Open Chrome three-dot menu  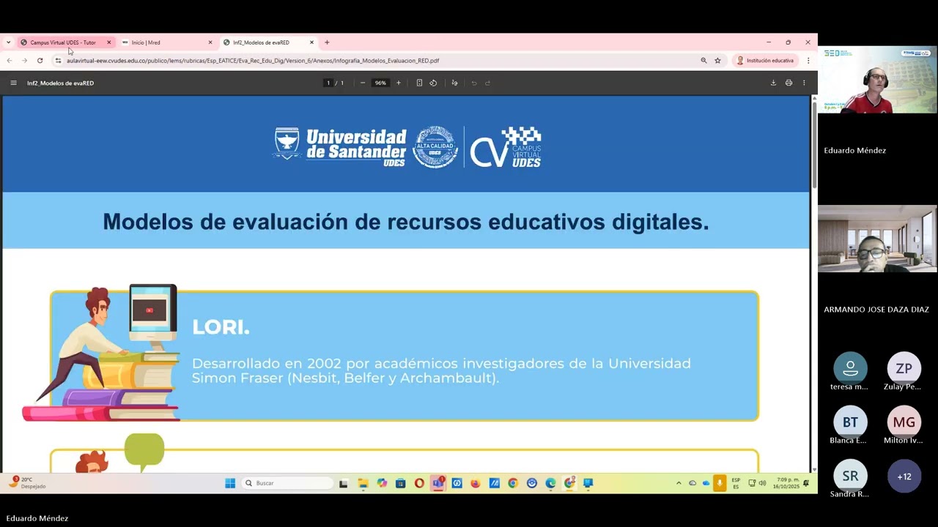[x=808, y=61]
